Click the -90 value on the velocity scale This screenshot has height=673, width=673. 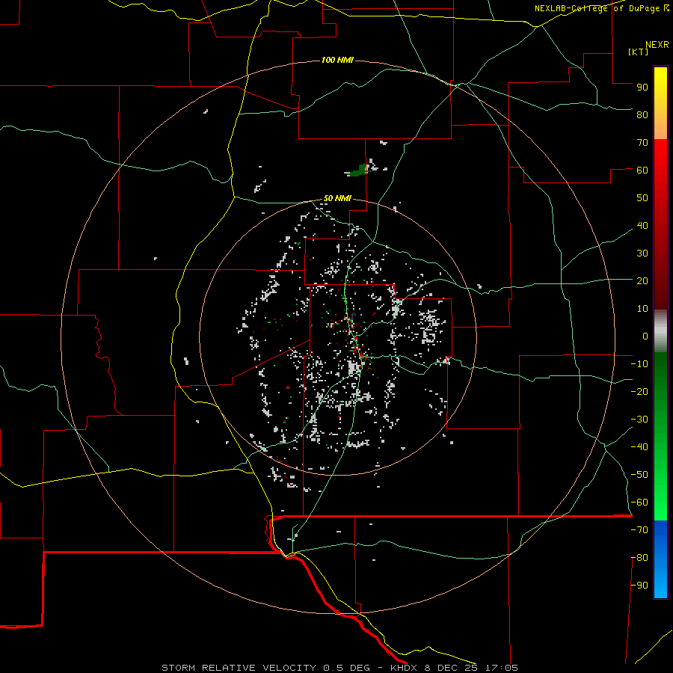point(639,586)
